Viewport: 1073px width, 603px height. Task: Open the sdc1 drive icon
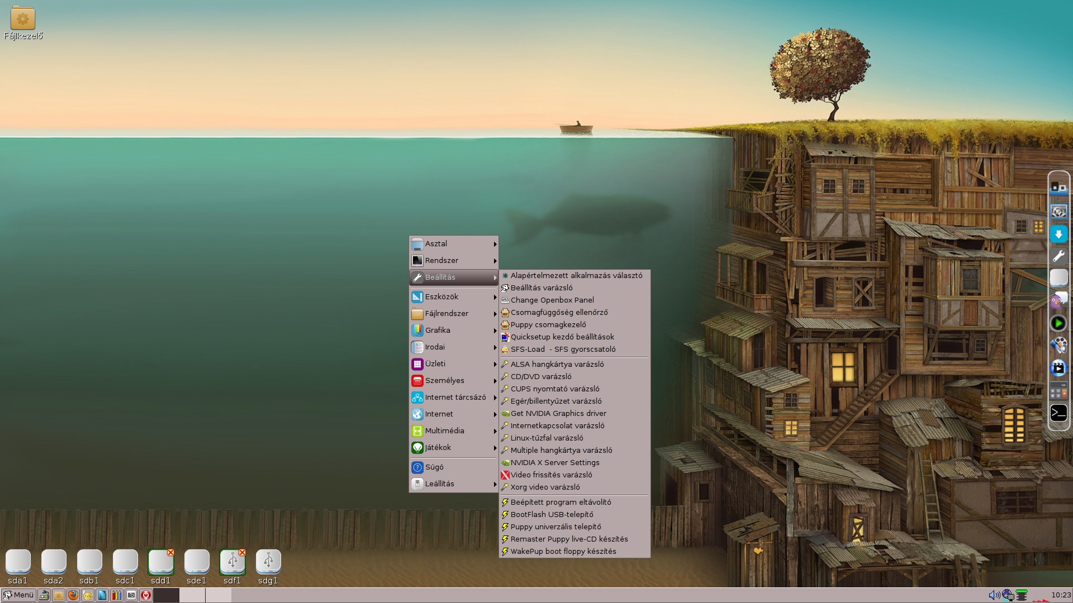click(125, 567)
